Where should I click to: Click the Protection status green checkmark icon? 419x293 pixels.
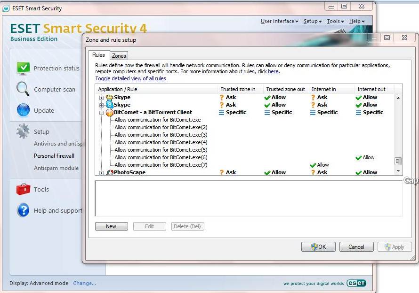coord(23,68)
